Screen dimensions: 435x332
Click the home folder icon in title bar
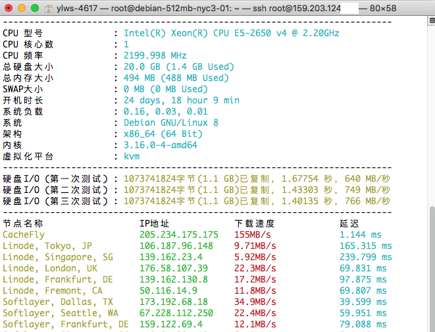pyautogui.click(x=49, y=9)
